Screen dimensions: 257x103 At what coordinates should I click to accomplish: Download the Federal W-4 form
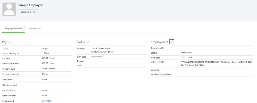pos(46,101)
